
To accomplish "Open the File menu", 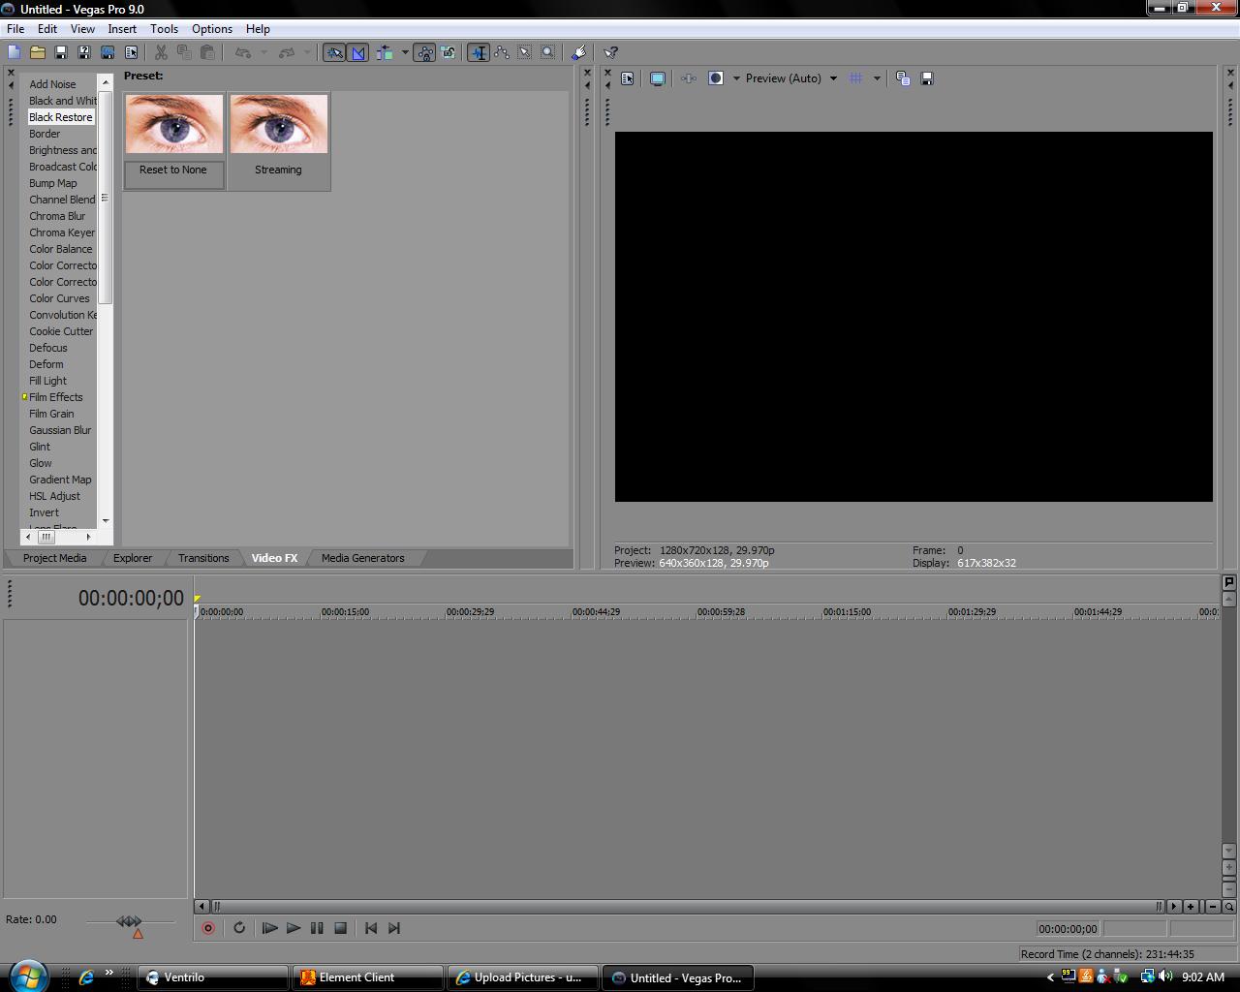I will 15,29.
